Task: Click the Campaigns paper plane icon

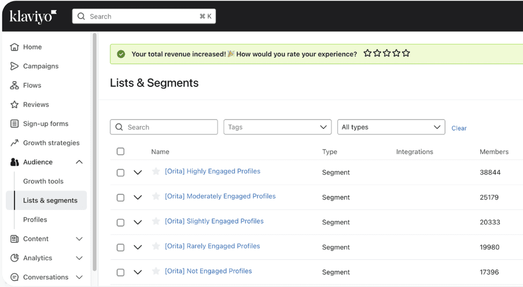Action: (14, 66)
